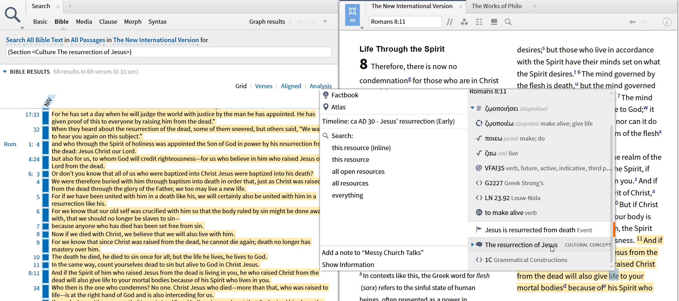Switch to the Syntax search type
Screen dimensions: 679x301
tap(158, 22)
